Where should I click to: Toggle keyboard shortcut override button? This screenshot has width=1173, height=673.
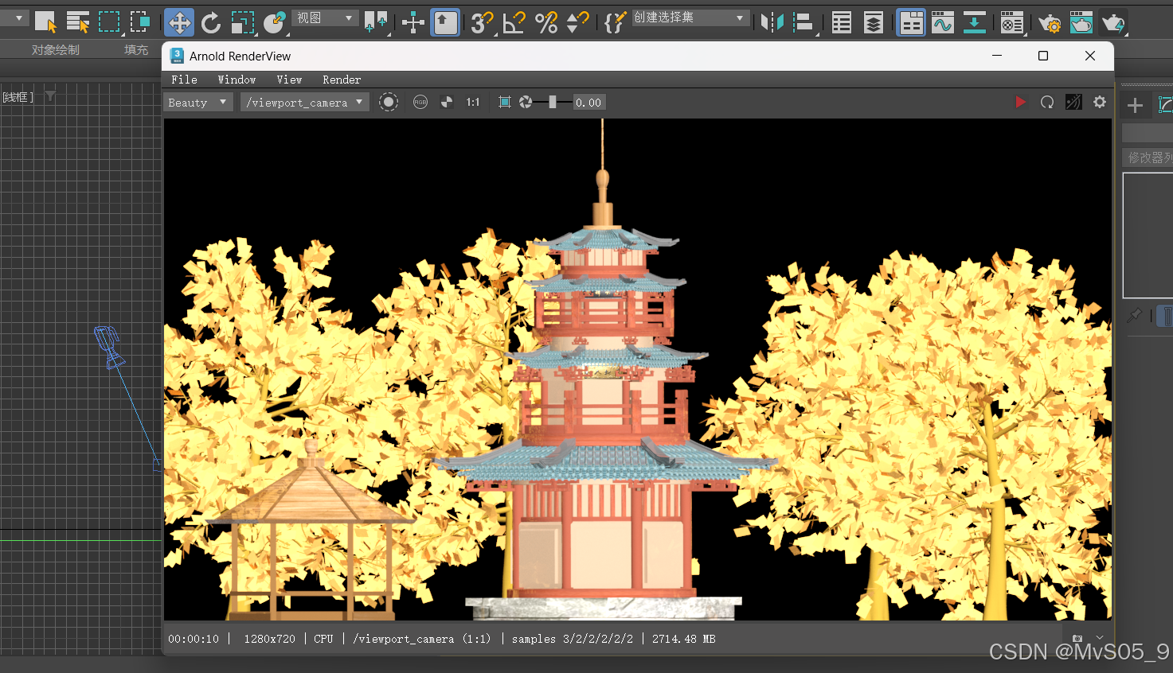tap(445, 22)
